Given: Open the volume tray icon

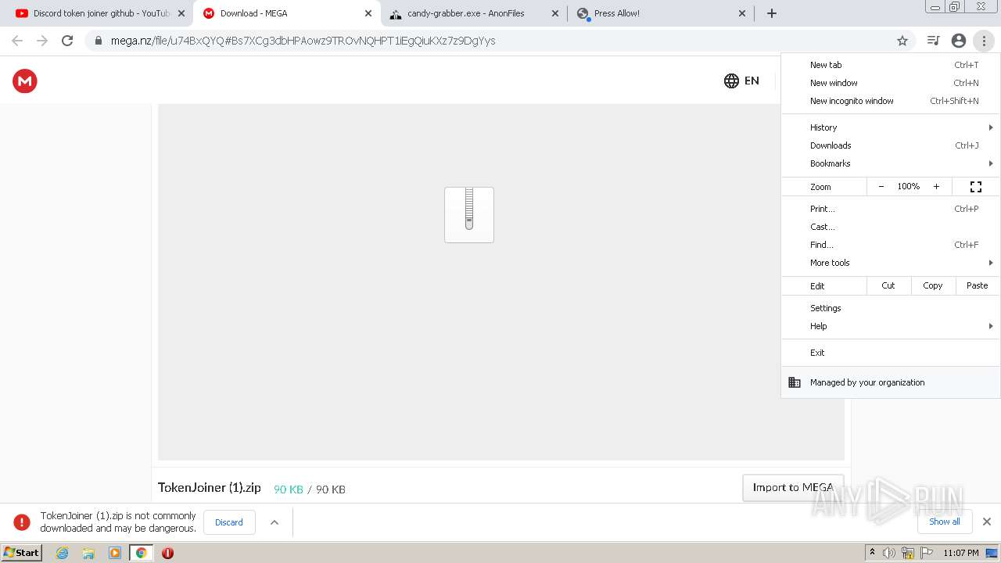Looking at the screenshot, I should (889, 553).
